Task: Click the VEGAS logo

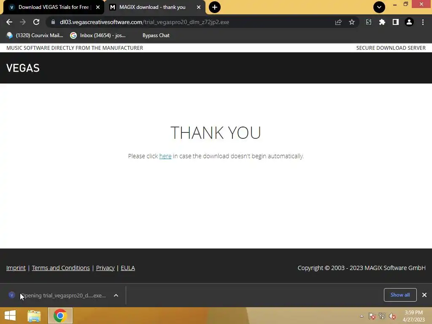Action: (x=23, y=68)
